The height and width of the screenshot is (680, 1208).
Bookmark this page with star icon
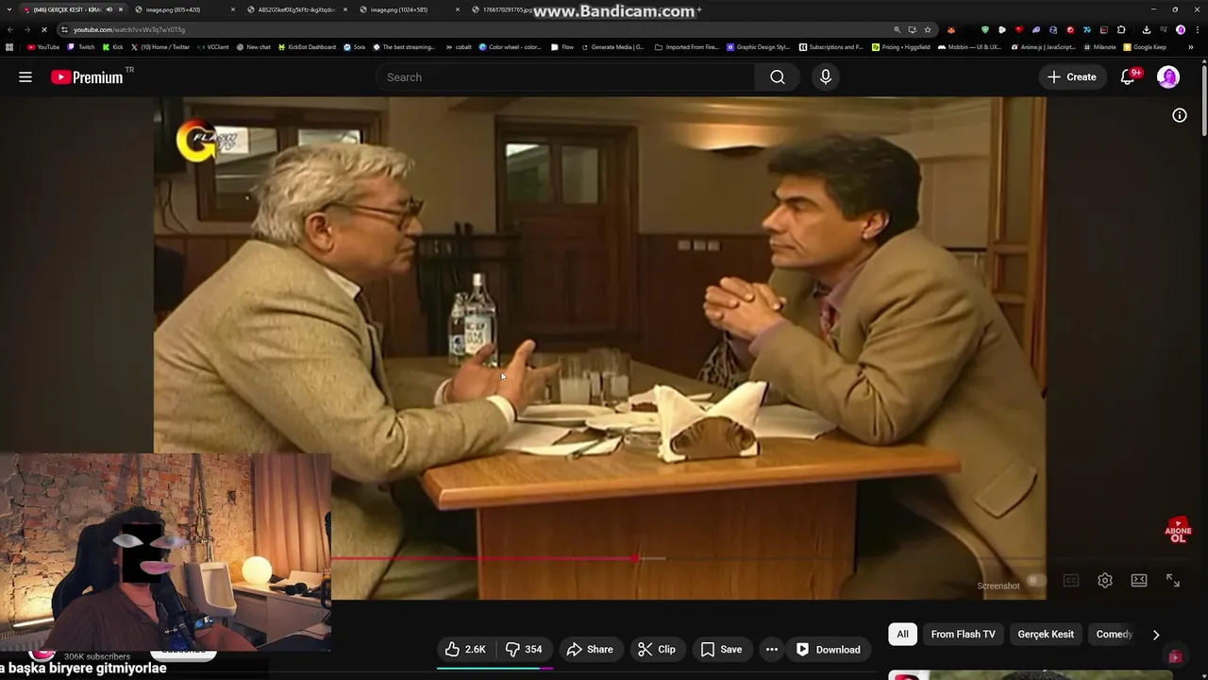927,29
